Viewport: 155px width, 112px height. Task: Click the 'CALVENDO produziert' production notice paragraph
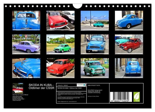point(71,98)
